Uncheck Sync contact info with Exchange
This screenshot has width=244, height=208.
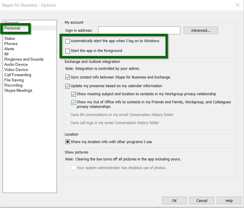[x=67, y=77]
